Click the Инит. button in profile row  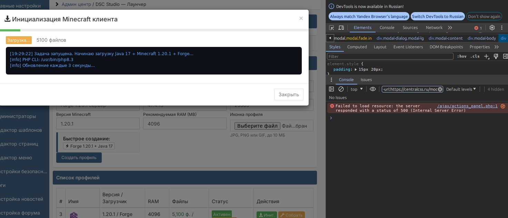click(267, 215)
